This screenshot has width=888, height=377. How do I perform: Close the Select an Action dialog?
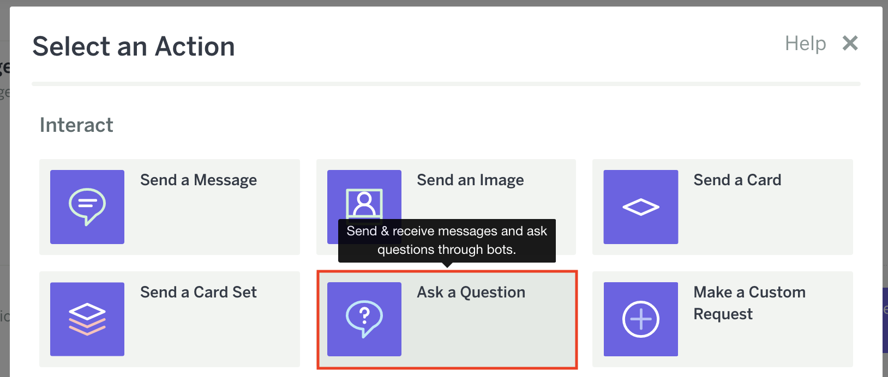850,43
